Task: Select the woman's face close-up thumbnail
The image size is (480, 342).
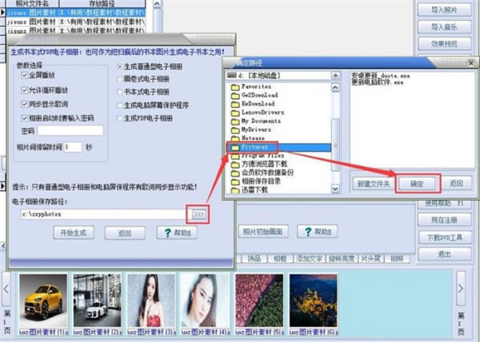Action: (206, 300)
